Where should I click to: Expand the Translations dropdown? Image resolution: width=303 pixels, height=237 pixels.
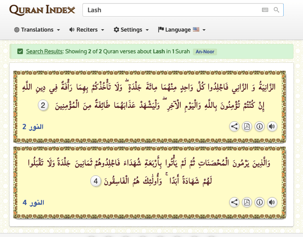[37, 30]
